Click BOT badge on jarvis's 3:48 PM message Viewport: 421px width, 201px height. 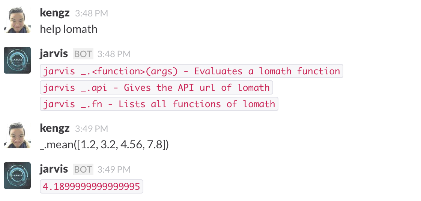[83, 54]
